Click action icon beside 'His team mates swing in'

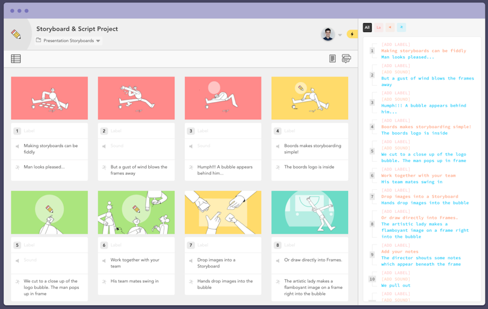point(104,281)
